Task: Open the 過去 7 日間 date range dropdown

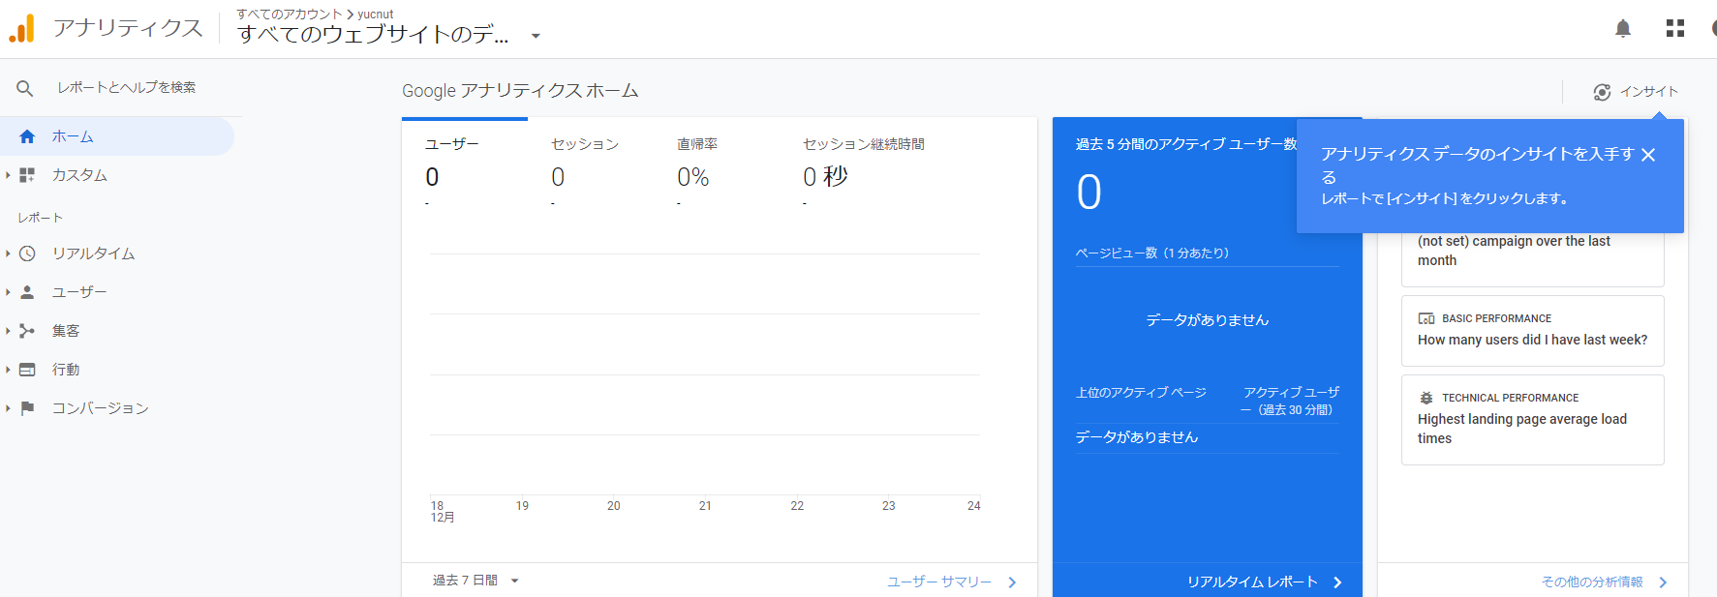Action: [x=475, y=581]
